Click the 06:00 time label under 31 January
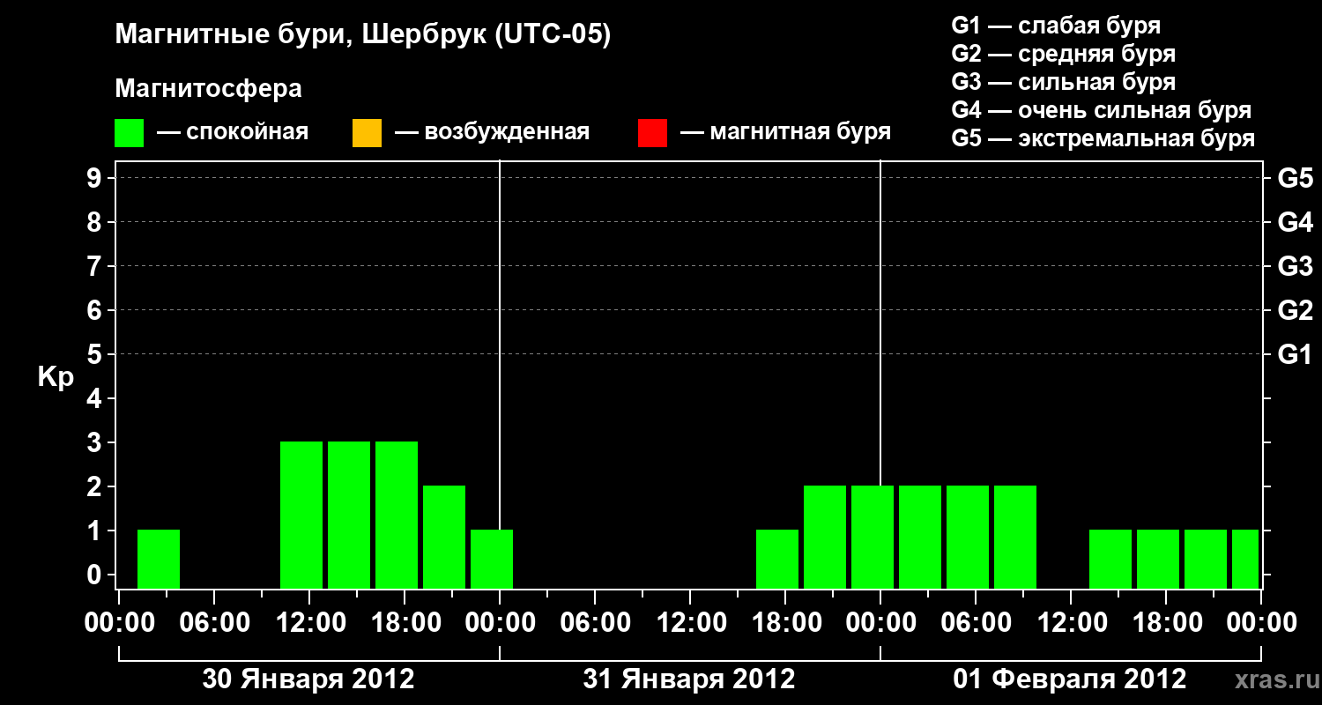 tap(595, 623)
